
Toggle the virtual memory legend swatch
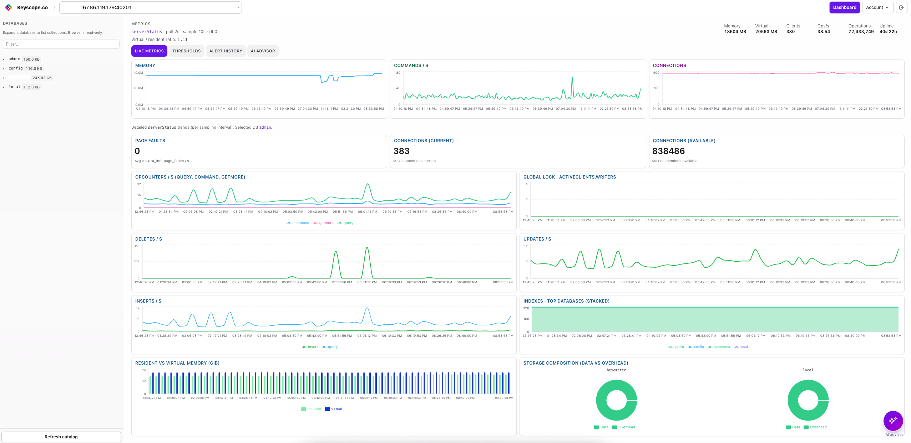(328, 409)
